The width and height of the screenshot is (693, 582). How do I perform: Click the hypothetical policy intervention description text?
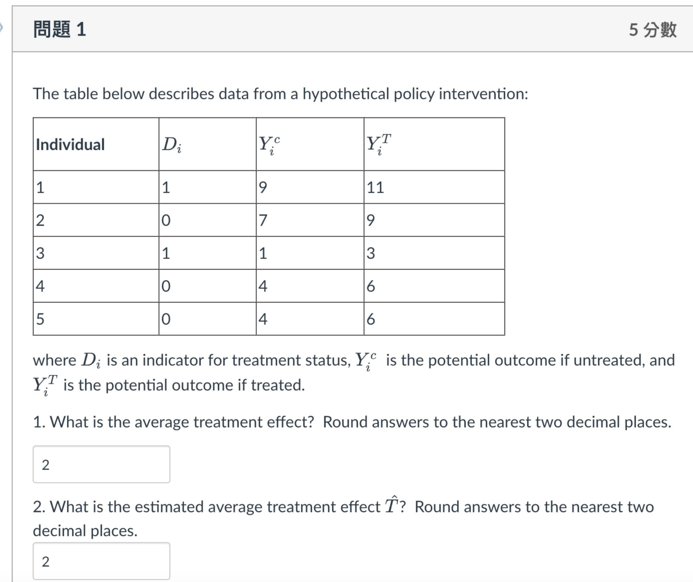pos(281,93)
